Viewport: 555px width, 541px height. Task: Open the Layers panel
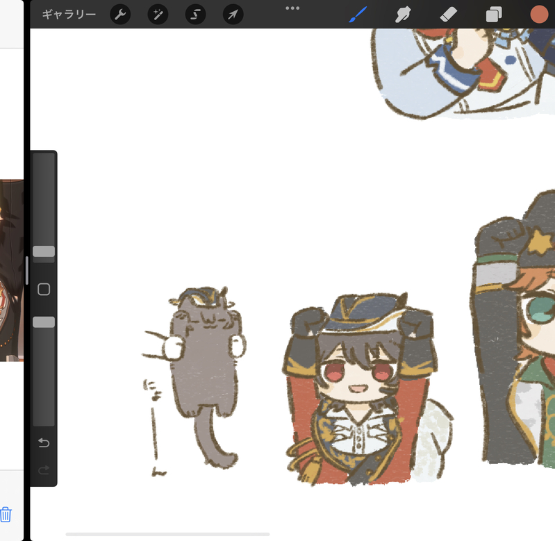pyautogui.click(x=494, y=15)
